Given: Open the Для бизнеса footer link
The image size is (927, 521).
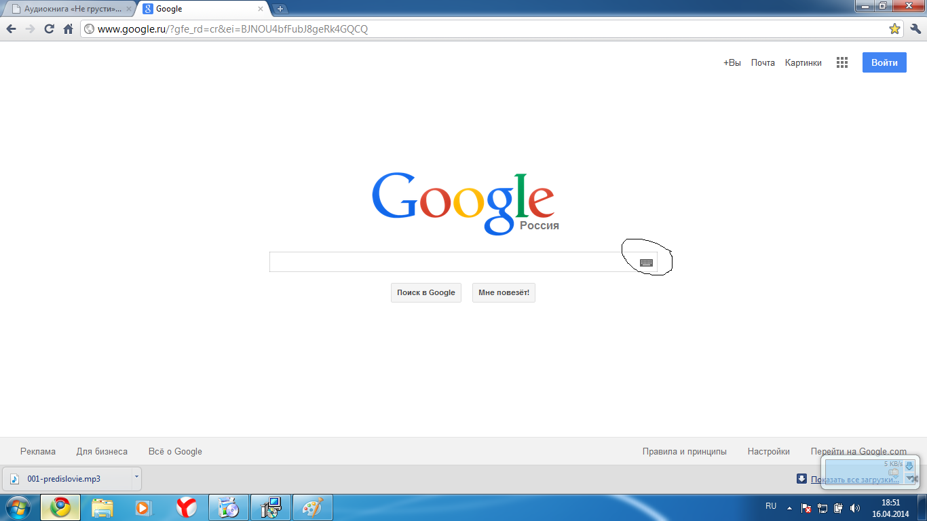Looking at the screenshot, I should pos(102,451).
